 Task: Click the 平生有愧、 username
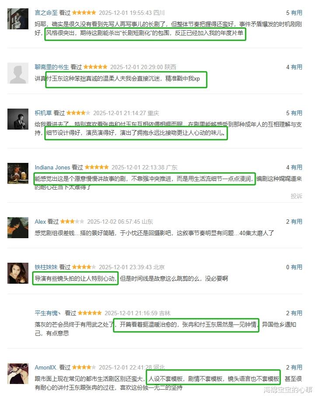[48, 313]
